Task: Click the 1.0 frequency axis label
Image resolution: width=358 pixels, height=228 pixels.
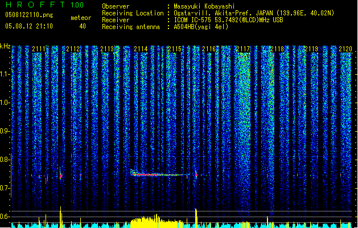Action: pyautogui.click(x=4, y=103)
